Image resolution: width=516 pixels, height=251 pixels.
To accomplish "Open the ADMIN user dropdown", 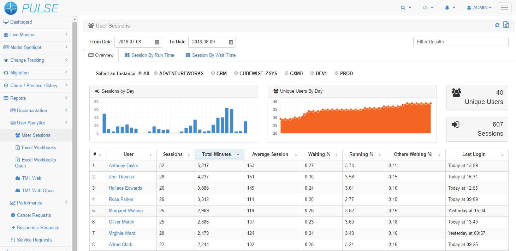I will [x=479, y=7].
